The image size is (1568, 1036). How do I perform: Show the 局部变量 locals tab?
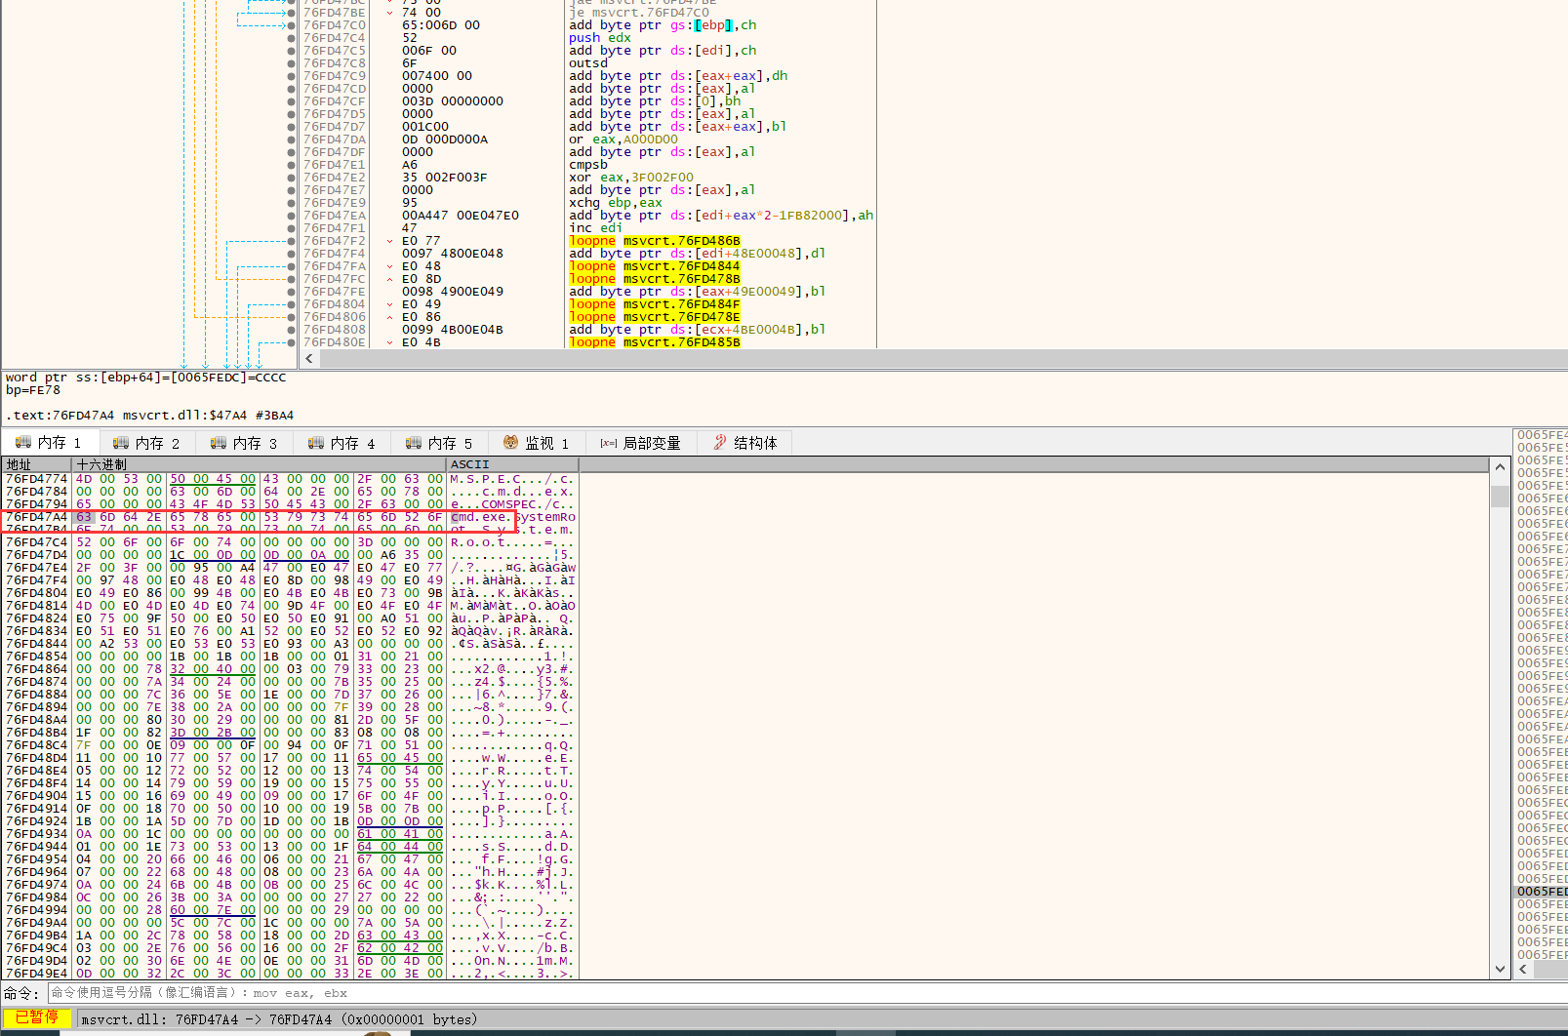[x=641, y=443]
